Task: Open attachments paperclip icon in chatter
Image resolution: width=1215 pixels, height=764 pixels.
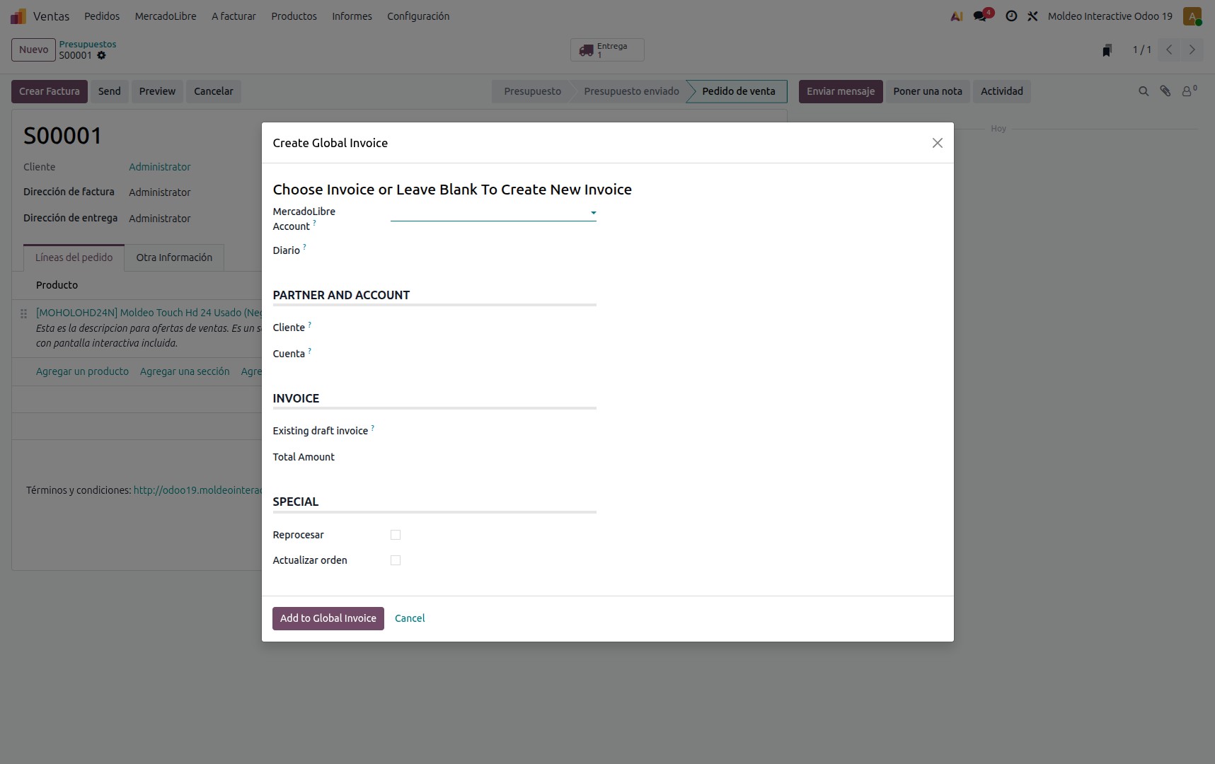Action: pyautogui.click(x=1165, y=91)
